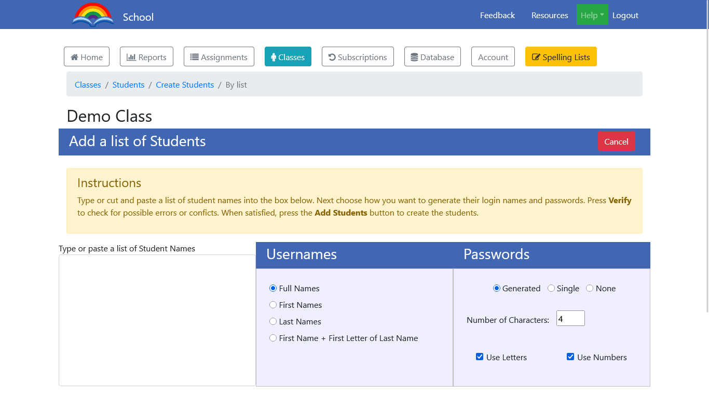Click the Number of Characters field
This screenshot has height=398, width=709.
[570, 318]
